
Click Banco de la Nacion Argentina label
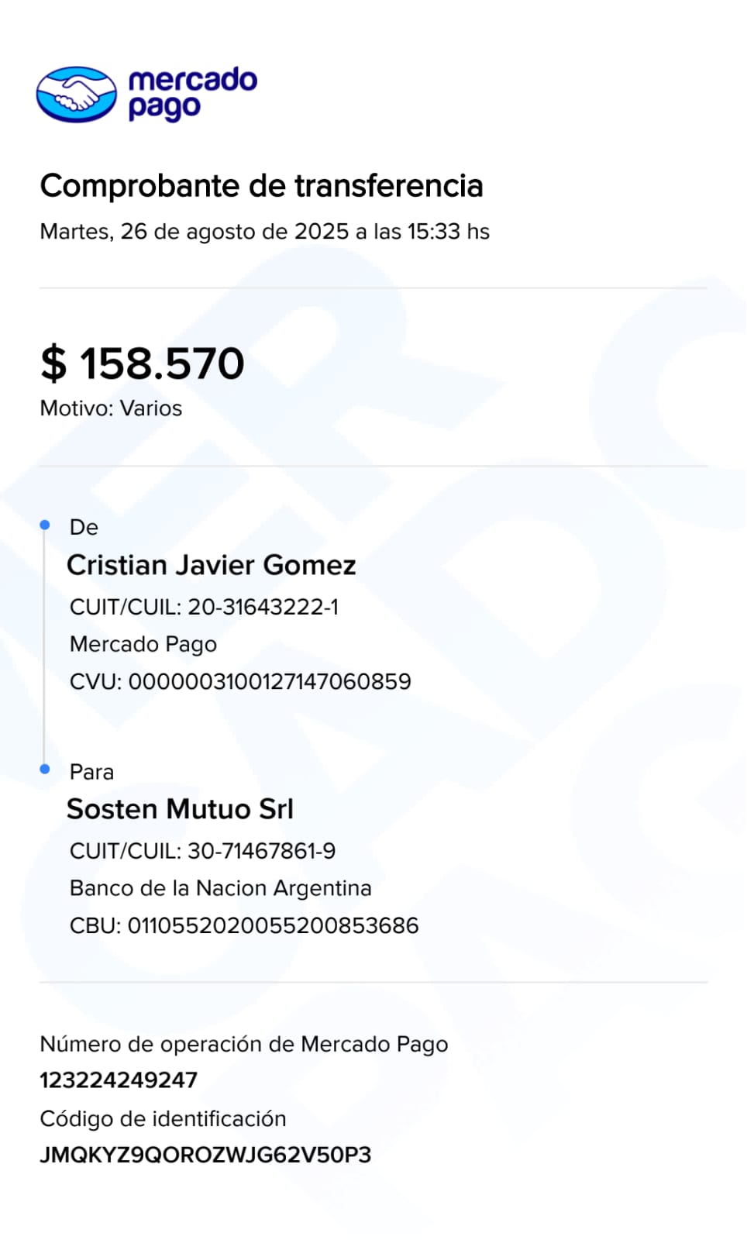click(x=220, y=888)
